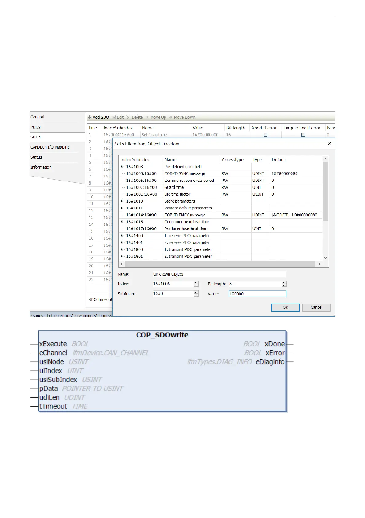Select the Communication cycle period row
The image size is (365, 518).
220,181
